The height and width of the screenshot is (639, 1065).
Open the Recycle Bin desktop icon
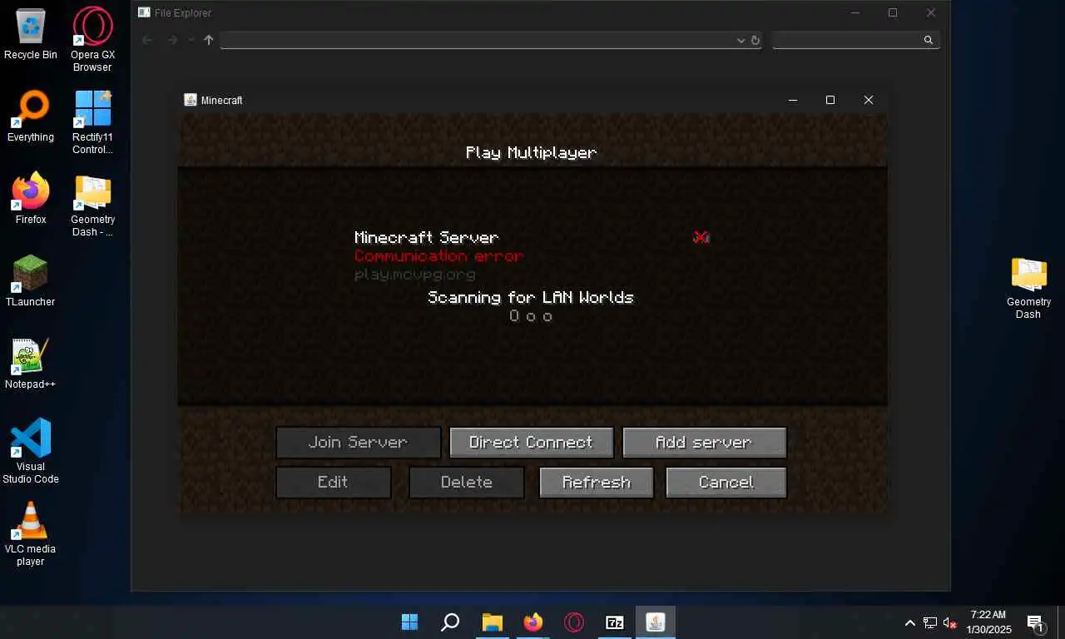(x=31, y=35)
